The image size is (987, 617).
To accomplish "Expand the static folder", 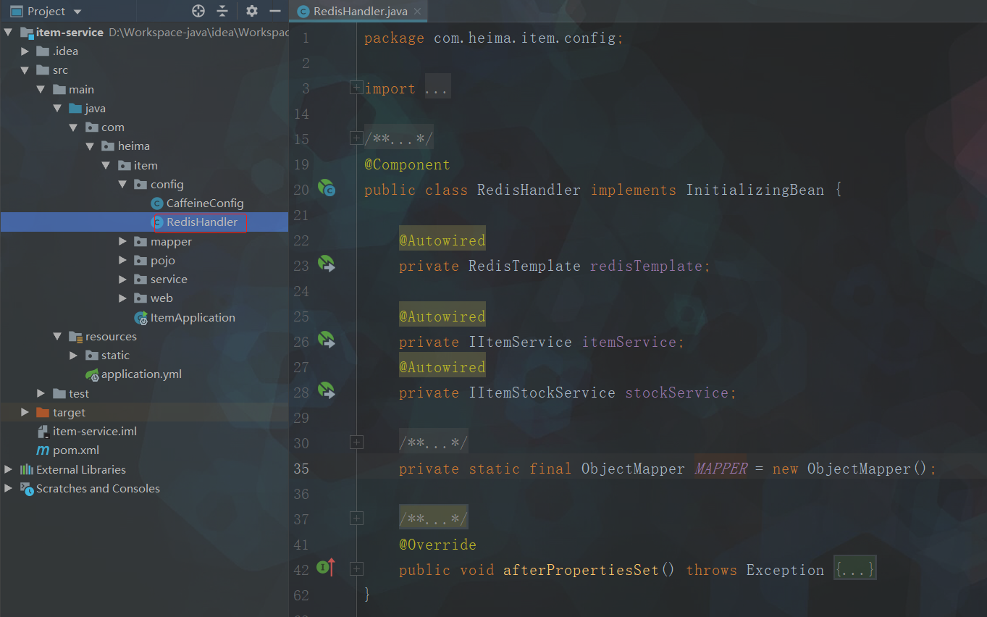I will 73,356.
